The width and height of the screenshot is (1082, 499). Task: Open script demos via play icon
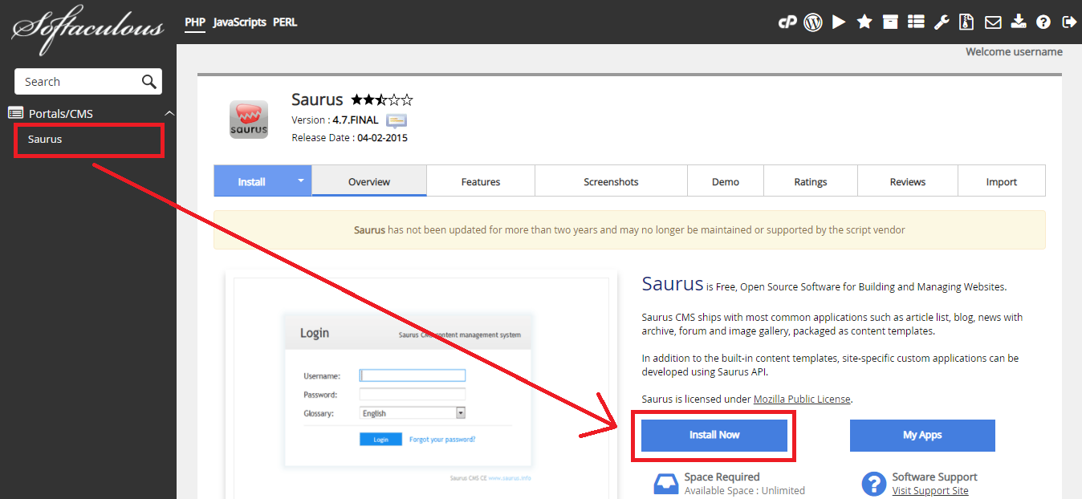click(839, 22)
